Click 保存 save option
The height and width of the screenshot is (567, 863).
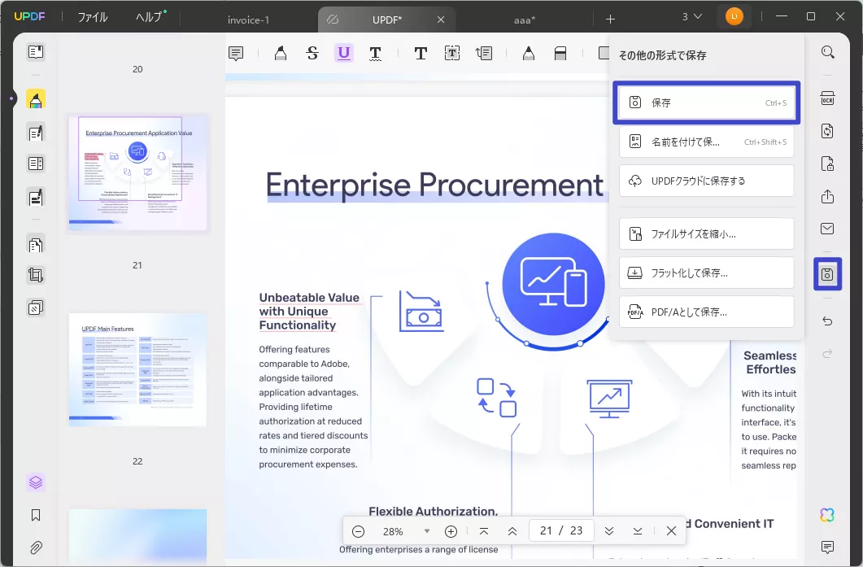(x=707, y=103)
